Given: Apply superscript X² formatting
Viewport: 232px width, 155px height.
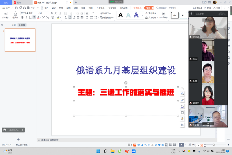Looking at the screenshot, I should point(43,17).
